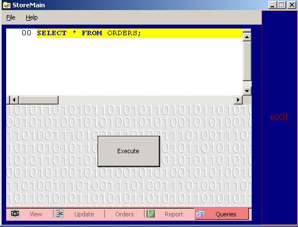Run the query with Execute button

coord(129,152)
